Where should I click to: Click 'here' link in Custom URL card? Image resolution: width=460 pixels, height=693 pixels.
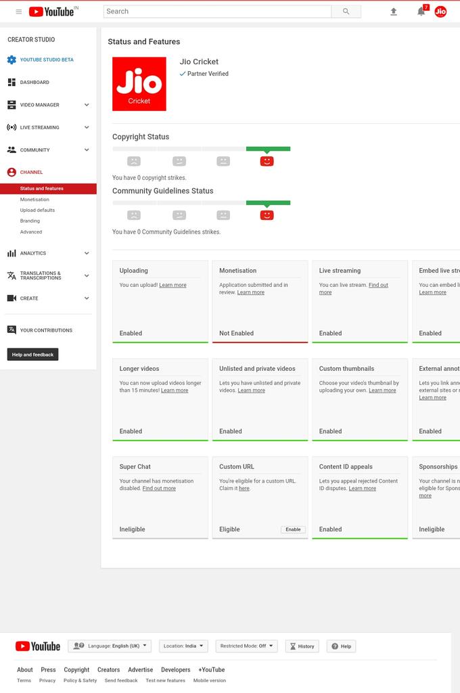point(244,489)
